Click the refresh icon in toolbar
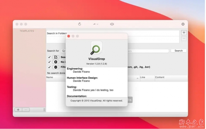The width and height of the screenshot is (206, 129). (x=80, y=24)
